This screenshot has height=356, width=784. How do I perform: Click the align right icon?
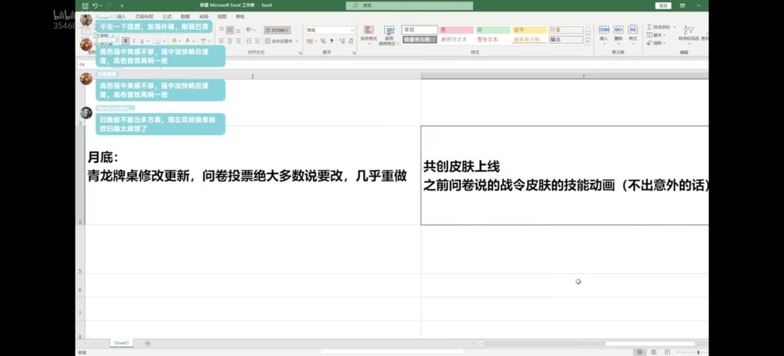[238, 41]
